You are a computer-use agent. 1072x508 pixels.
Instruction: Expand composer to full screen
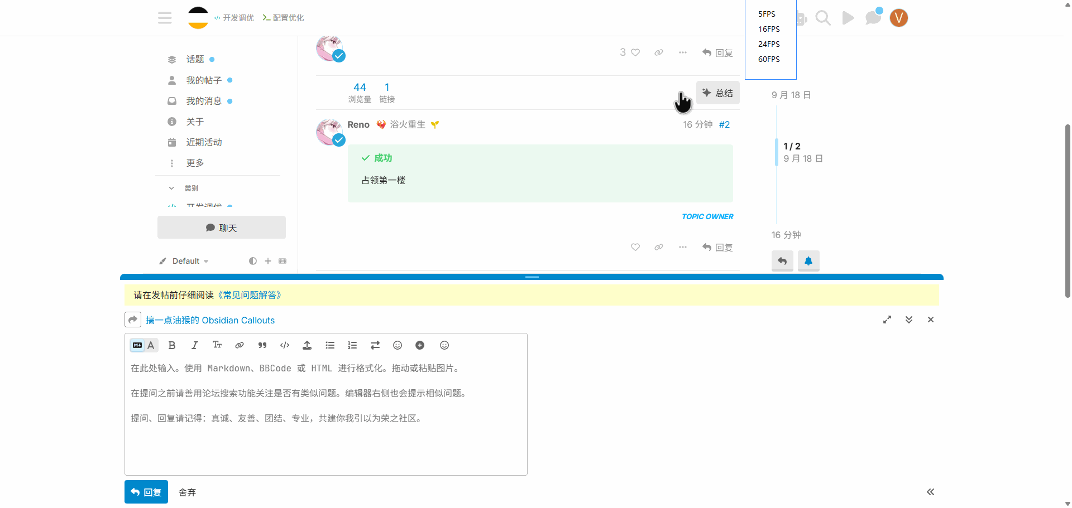[x=887, y=320]
